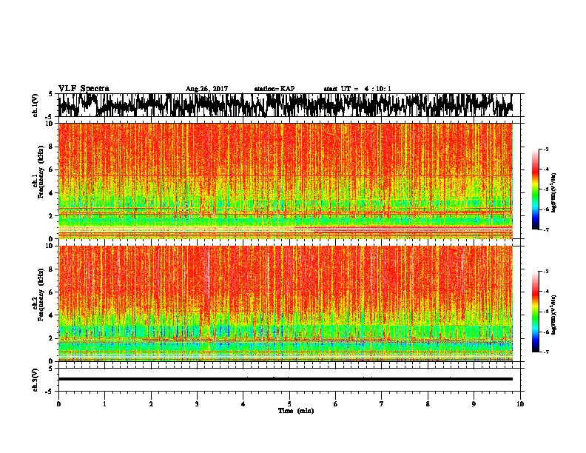This screenshot has width=586, height=453.
Task: Click the ch.2 frequency tick label '4'
Action: (x=52, y=315)
